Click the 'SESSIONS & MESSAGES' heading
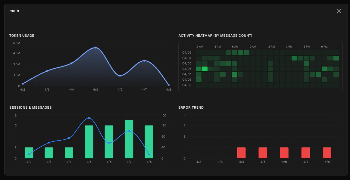This screenshot has width=350, height=180. point(30,107)
